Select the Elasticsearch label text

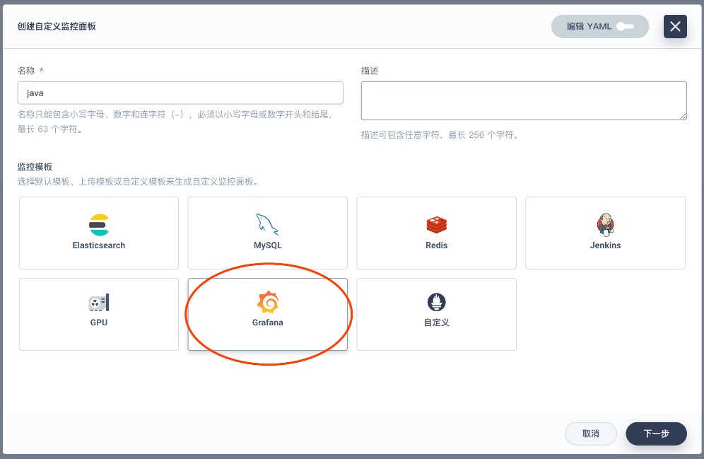(99, 245)
